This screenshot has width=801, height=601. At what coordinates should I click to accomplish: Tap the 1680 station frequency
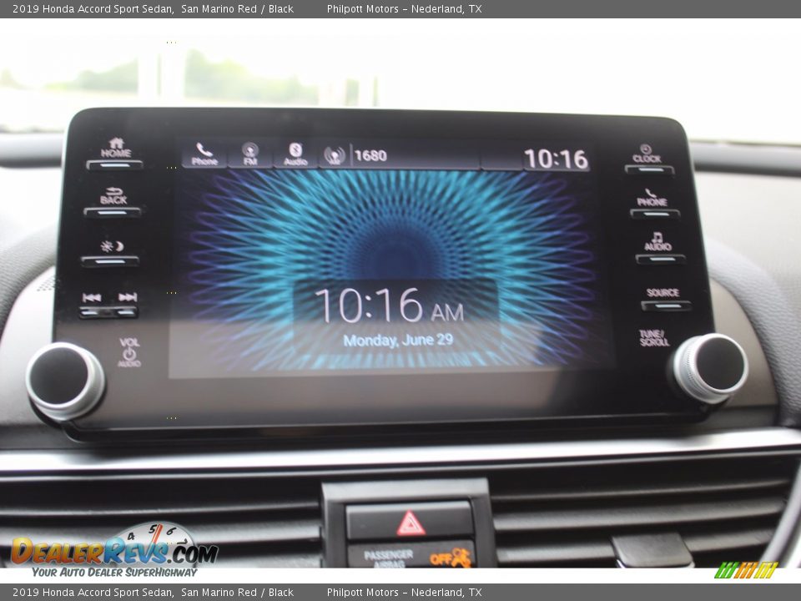370,155
